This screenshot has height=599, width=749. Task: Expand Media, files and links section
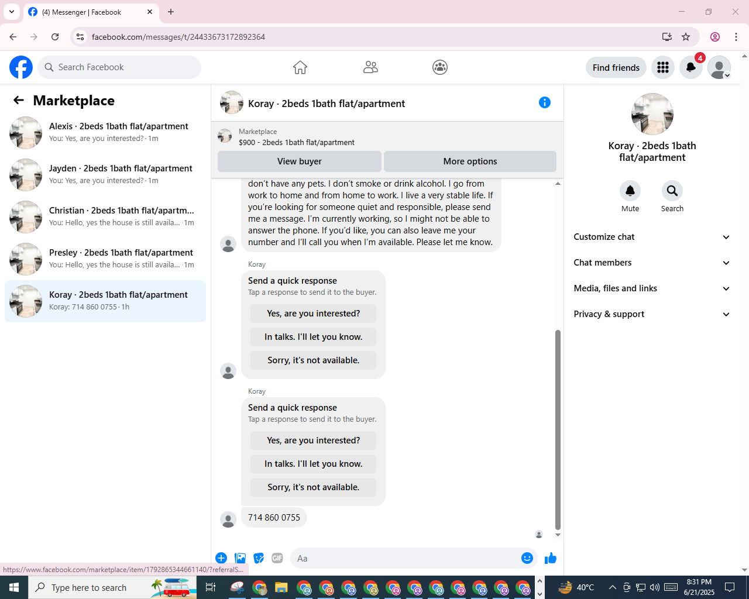(x=652, y=288)
